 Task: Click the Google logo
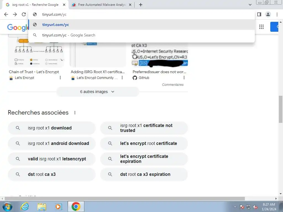(18, 27)
